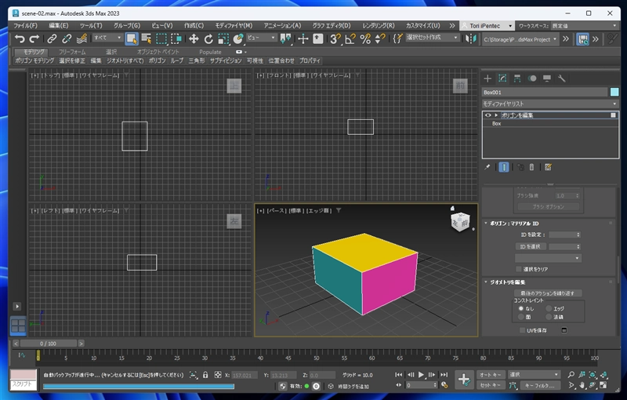627x400 pixels.
Task: Open the モディファイヤリスト dropdown
Action: pos(550,104)
